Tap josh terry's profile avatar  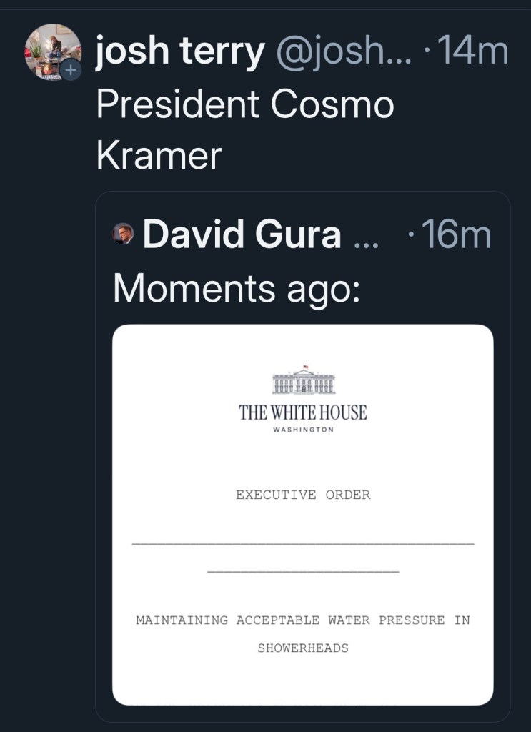point(51,50)
